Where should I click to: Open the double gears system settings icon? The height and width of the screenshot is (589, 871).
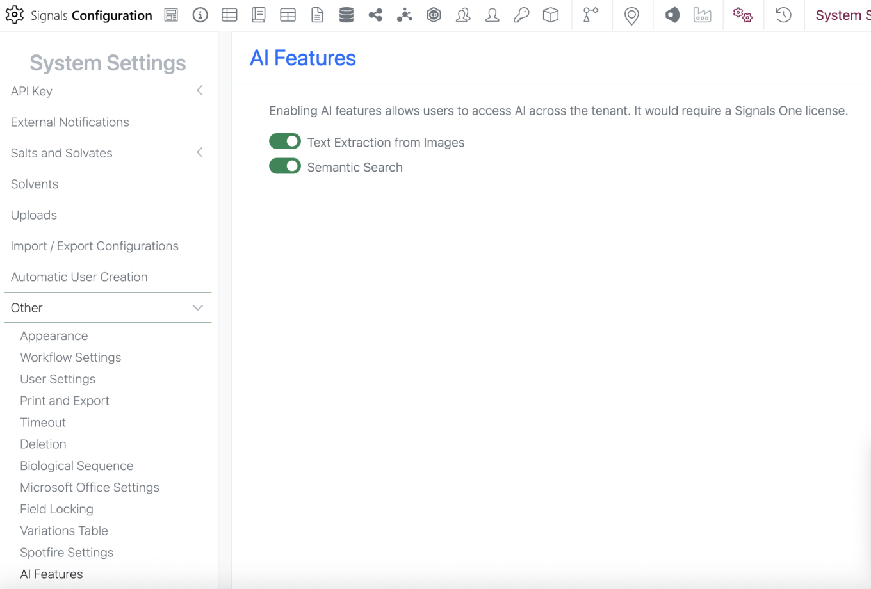[x=743, y=15]
